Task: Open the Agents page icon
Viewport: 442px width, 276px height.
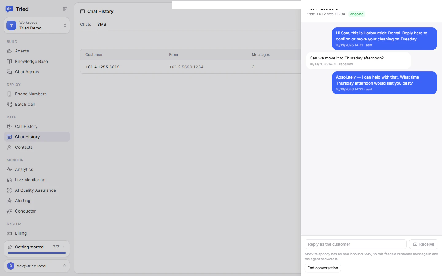Action: [10, 51]
